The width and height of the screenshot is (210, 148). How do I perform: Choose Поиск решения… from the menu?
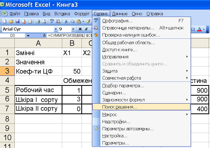[141, 107]
